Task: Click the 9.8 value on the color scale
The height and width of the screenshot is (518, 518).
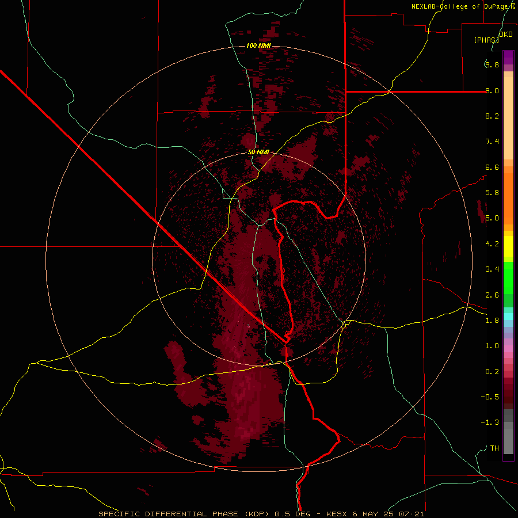Action: click(x=492, y=64)
